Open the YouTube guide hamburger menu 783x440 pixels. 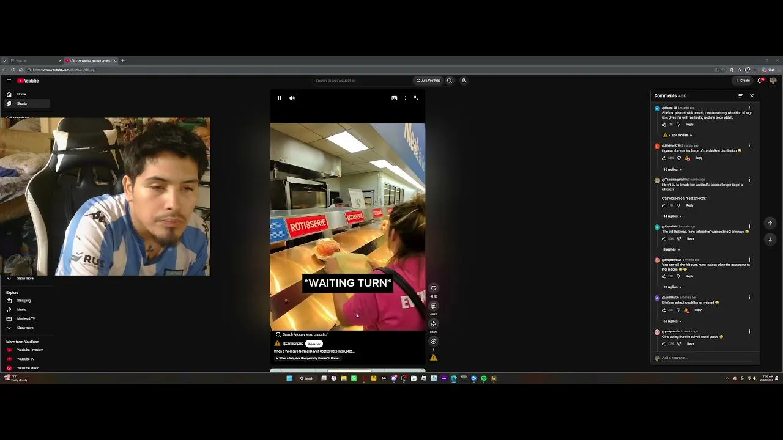point(9,81)
